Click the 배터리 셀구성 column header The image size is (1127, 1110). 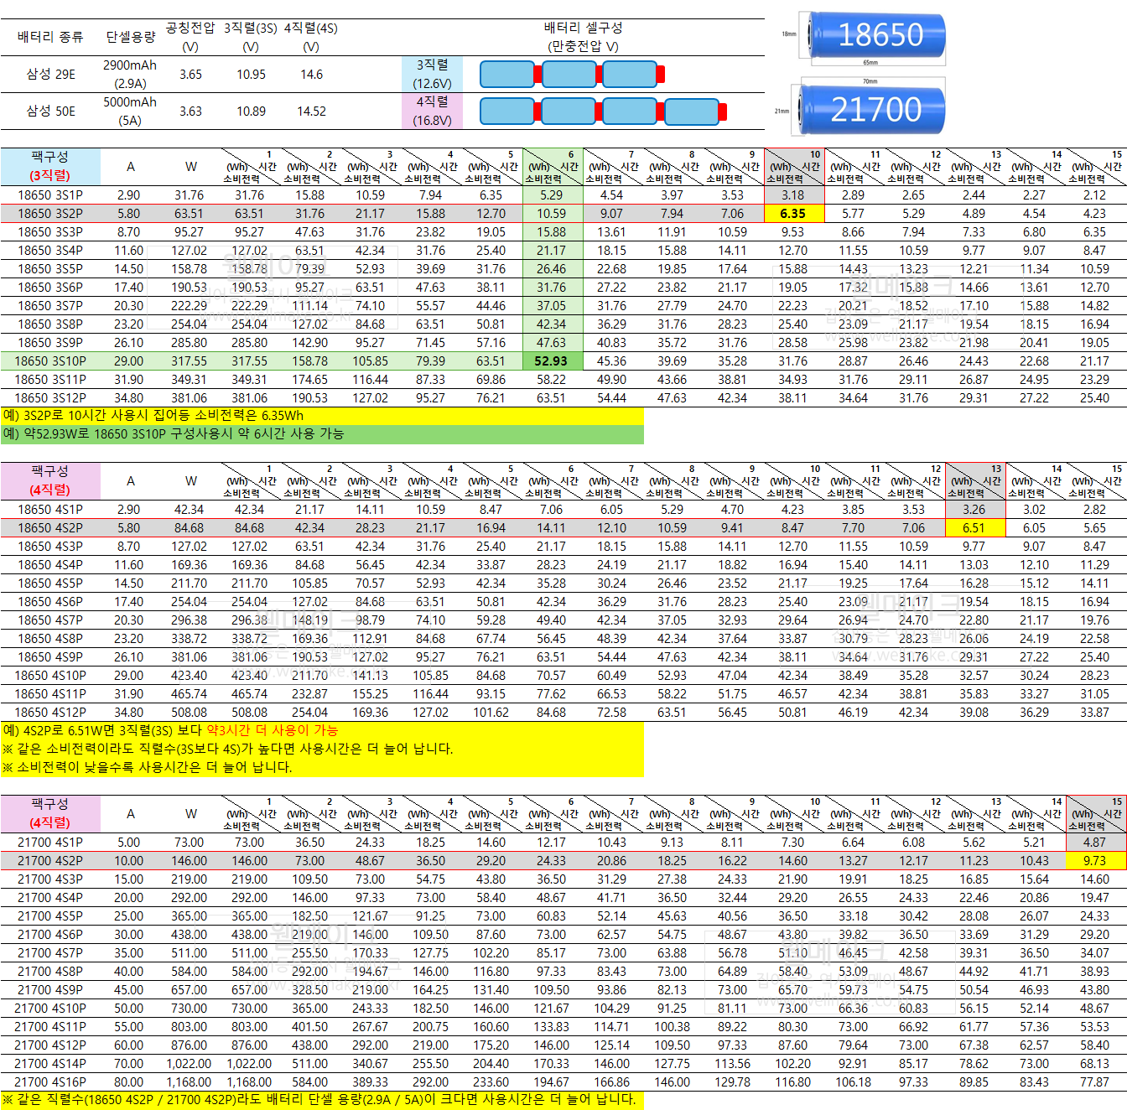click(x=583, y=37)
